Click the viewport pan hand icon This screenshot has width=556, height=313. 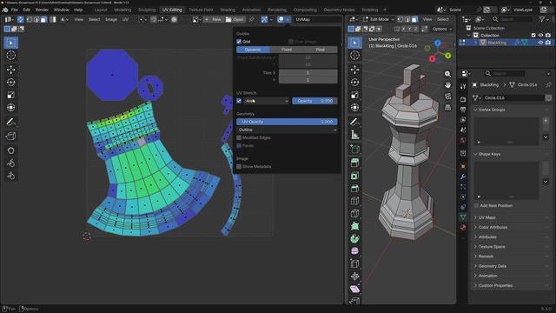(x=448, y=85)
